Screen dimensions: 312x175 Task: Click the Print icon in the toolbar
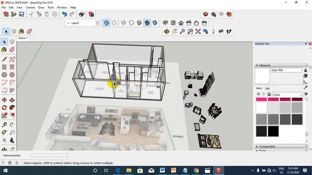(x=81, y=14)
